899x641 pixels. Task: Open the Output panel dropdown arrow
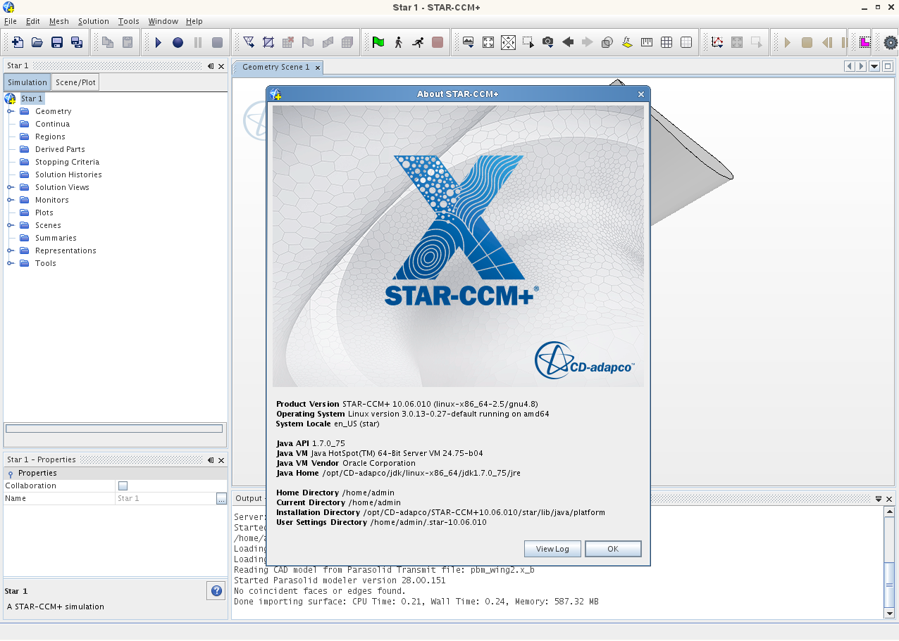pos(879,498)
